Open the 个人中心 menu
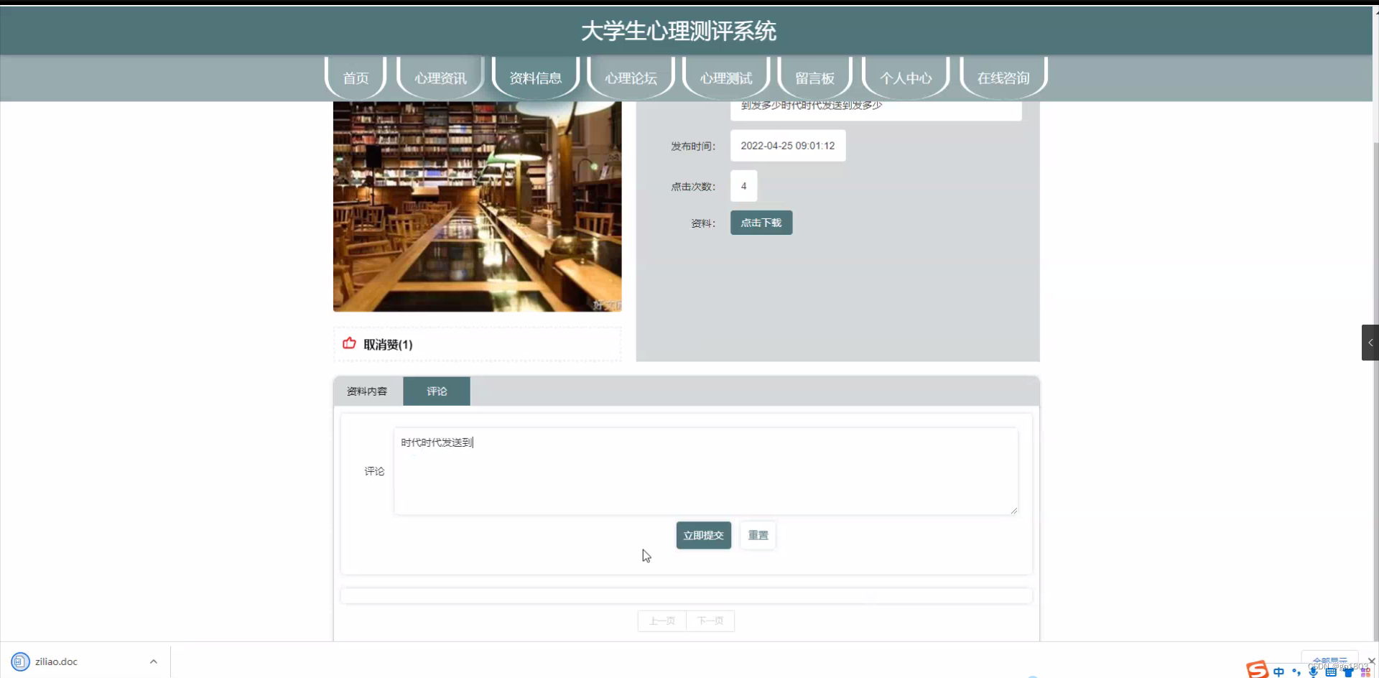Image resolution: width=1379 pixels, height=678 pixels. [x=906, y=78]
